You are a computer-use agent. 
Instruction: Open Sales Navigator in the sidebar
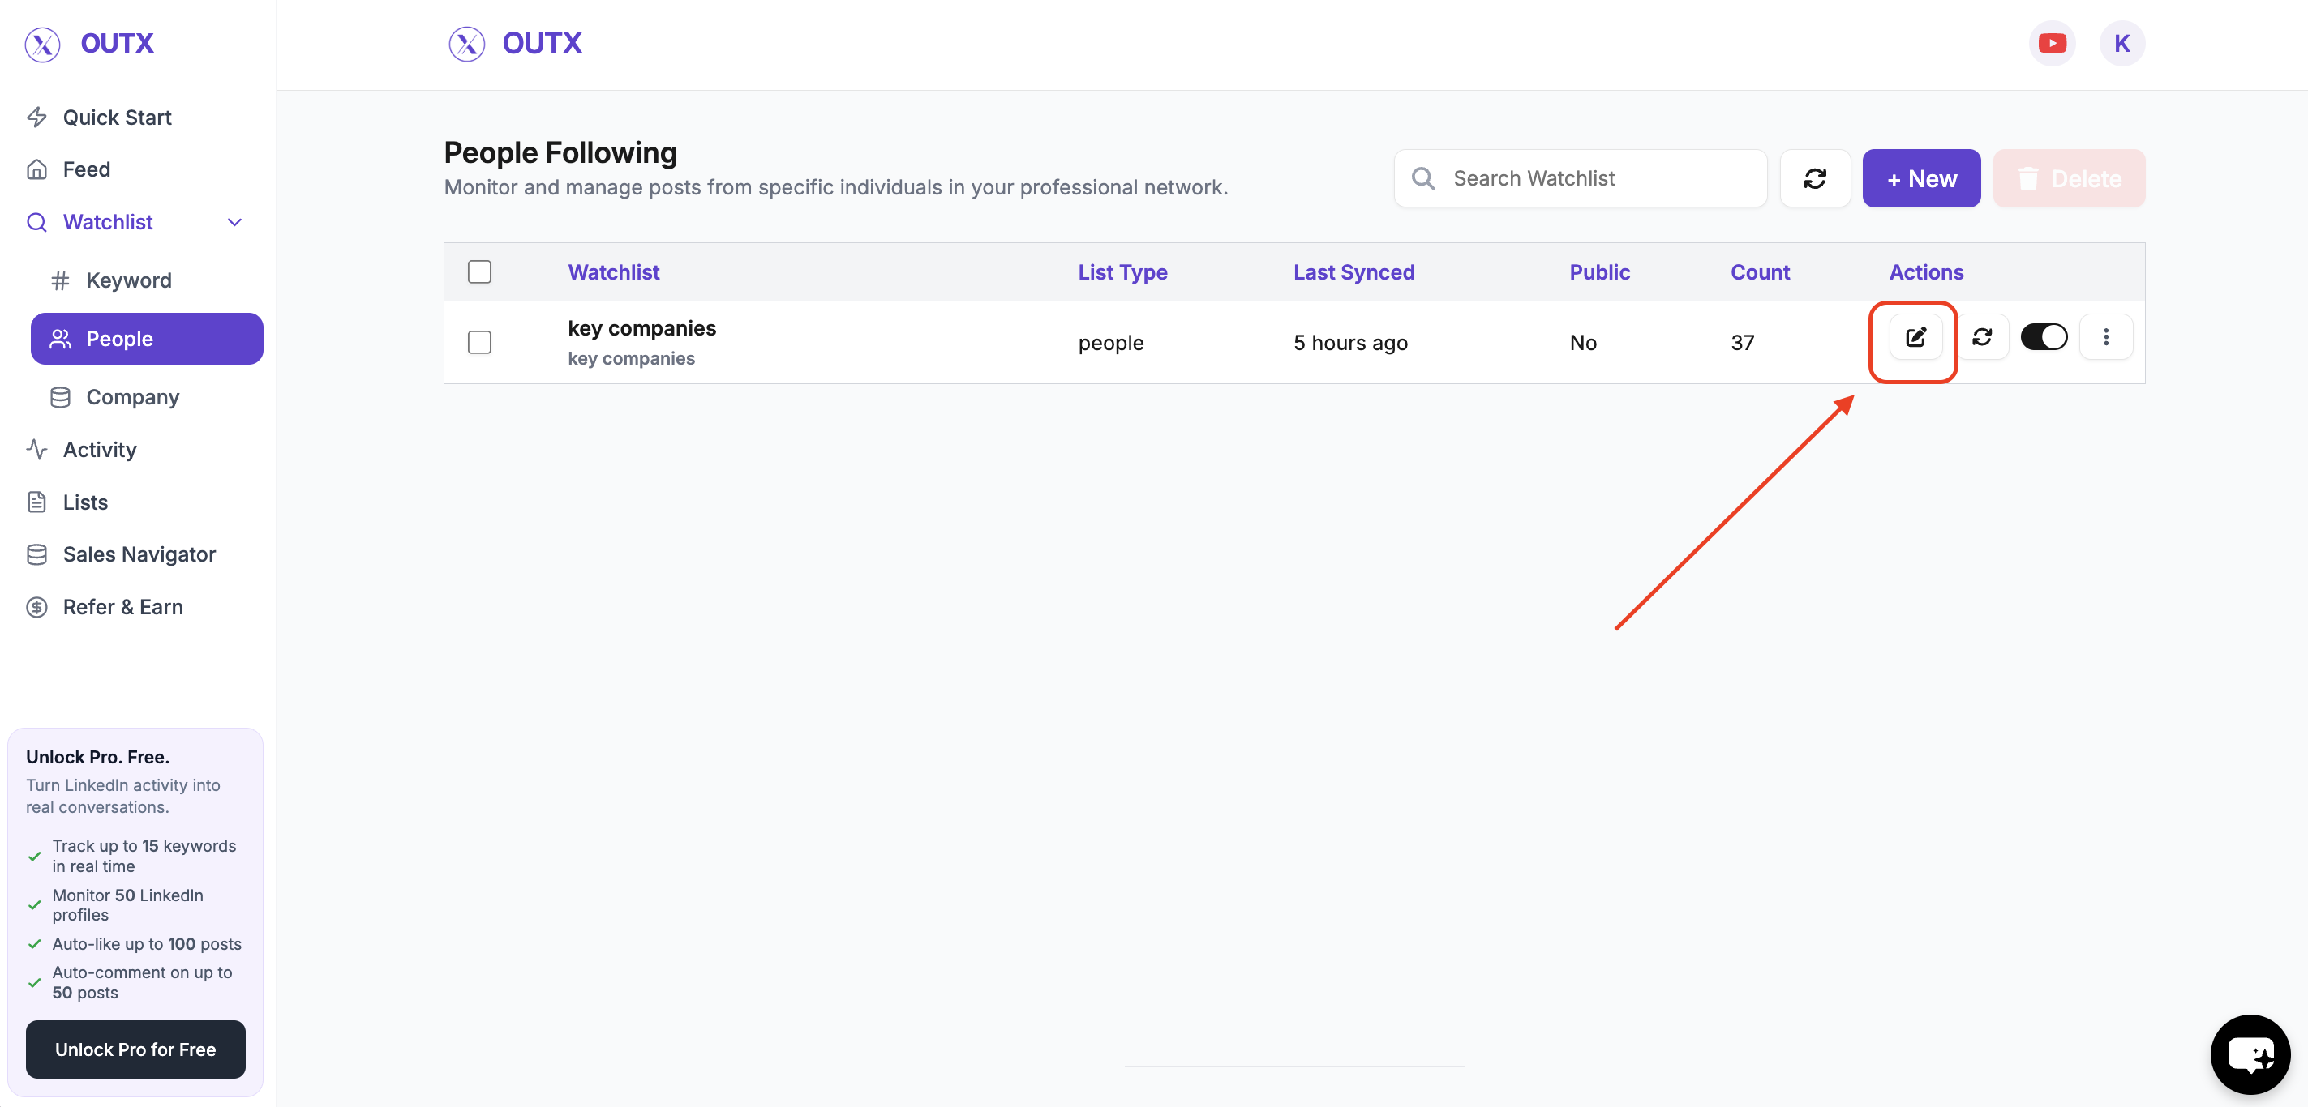coord(139,554)
